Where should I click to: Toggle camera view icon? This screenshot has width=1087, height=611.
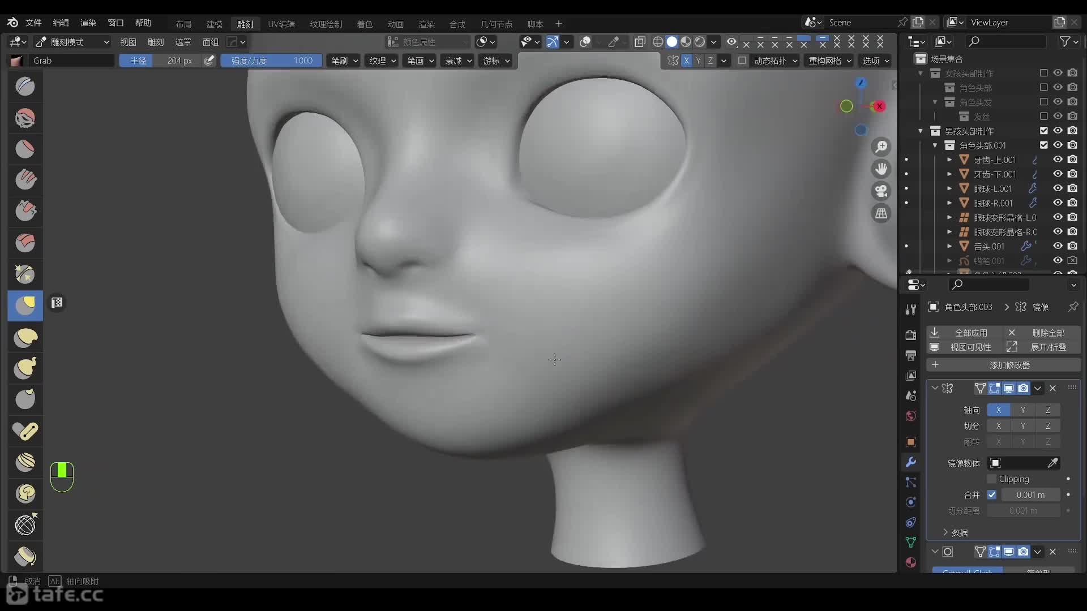coord(881,191)
